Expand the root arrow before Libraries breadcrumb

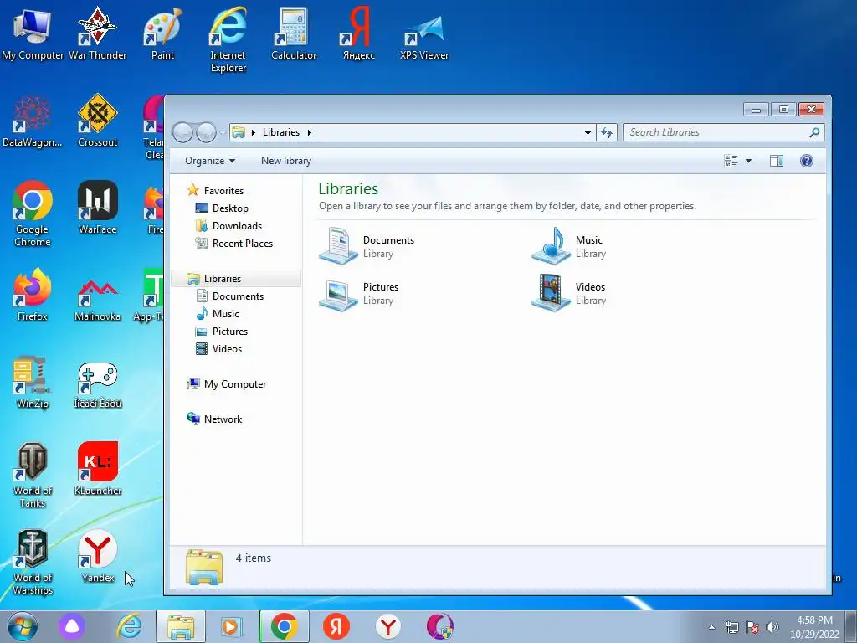[x=253, y=132]
